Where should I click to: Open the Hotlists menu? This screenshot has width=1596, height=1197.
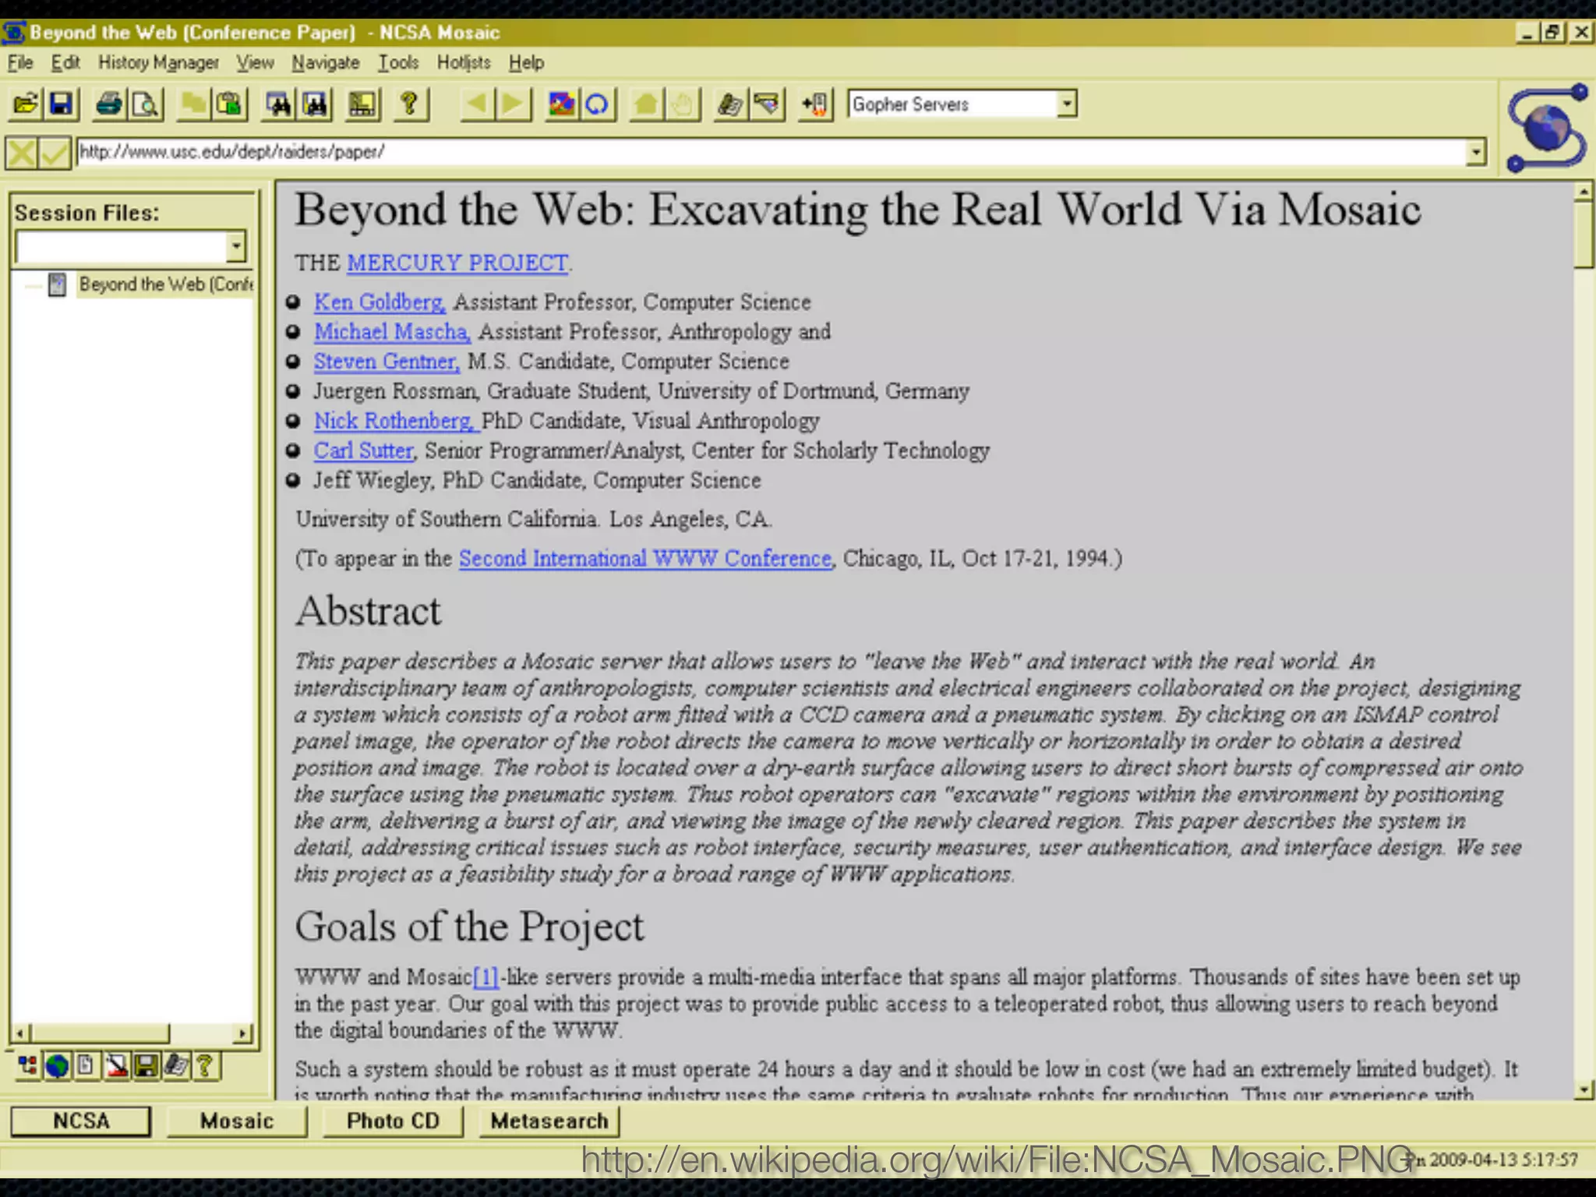[464, 62]
